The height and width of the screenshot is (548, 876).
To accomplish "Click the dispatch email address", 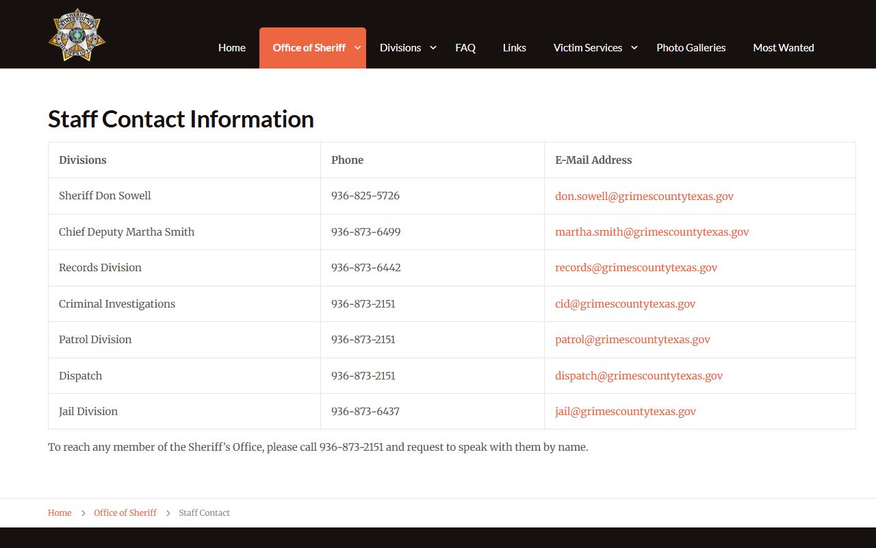I will click(639, 375).
